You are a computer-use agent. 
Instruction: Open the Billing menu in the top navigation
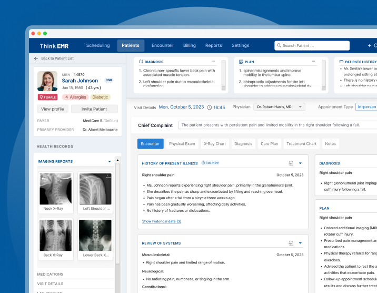click(x=189, y=46)
